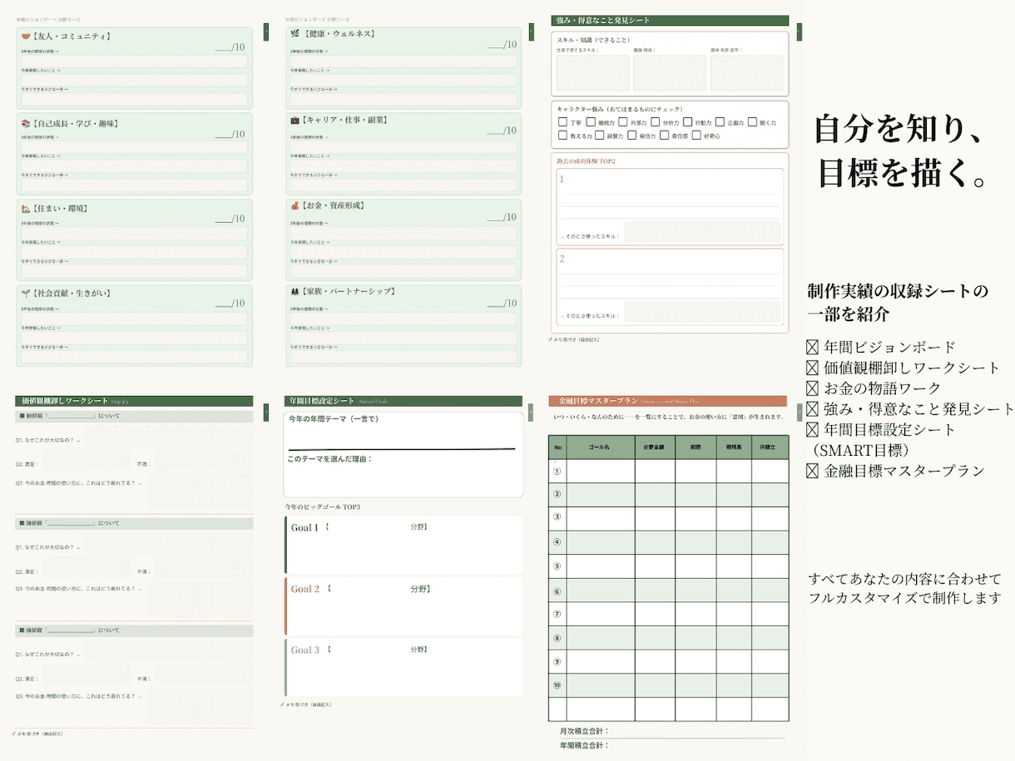
Task: Select the 企画力 checkbox
Action: (720, 122)
